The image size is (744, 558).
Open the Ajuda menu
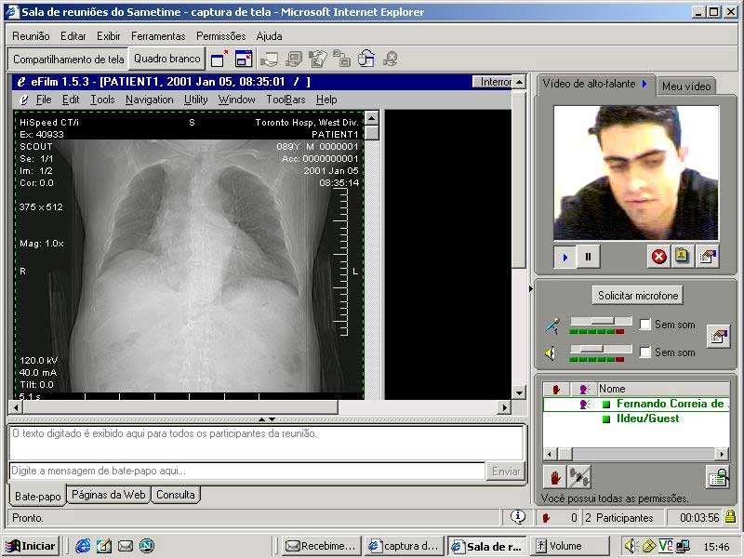[269, 36]
